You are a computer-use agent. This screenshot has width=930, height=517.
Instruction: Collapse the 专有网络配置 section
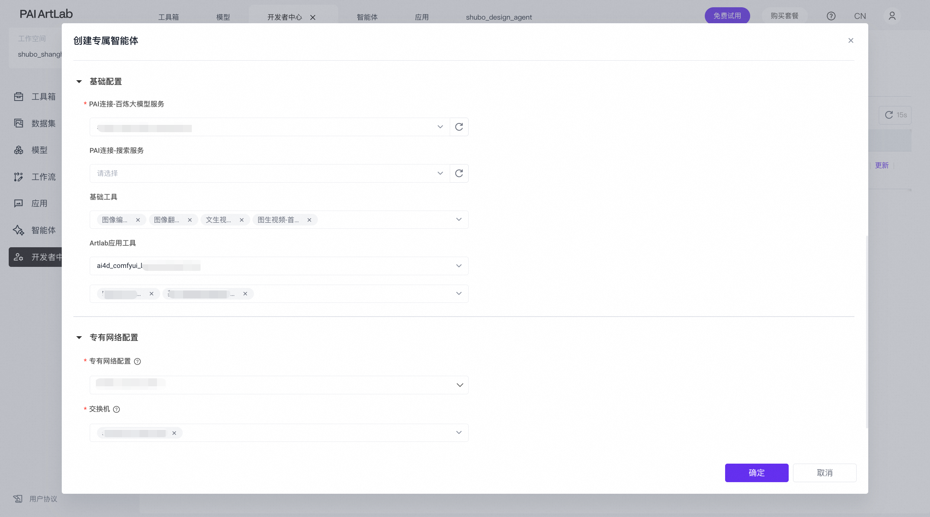tap(79, 338)
